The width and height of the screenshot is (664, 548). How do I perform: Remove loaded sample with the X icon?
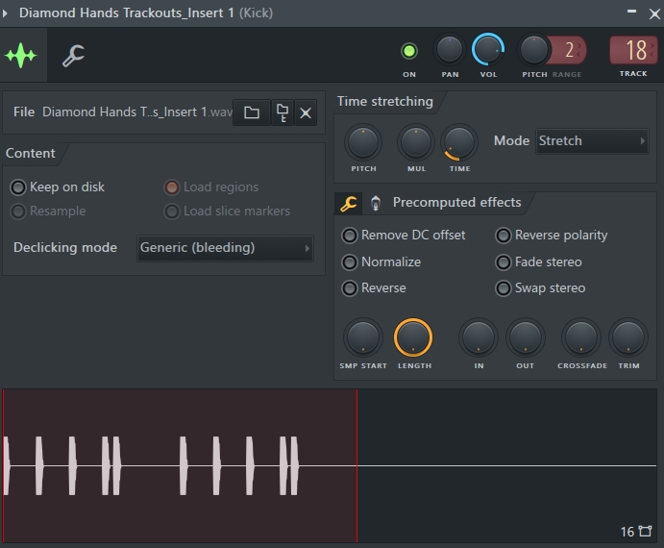[306, 112]
